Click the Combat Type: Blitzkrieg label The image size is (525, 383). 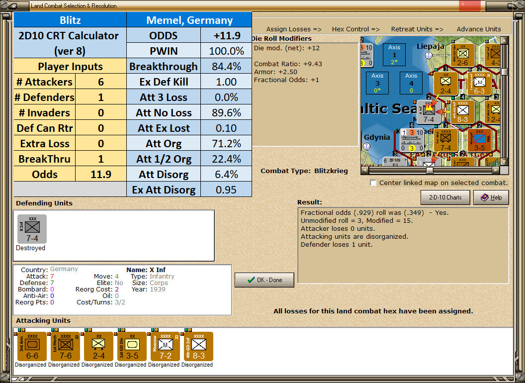(304, 171)
